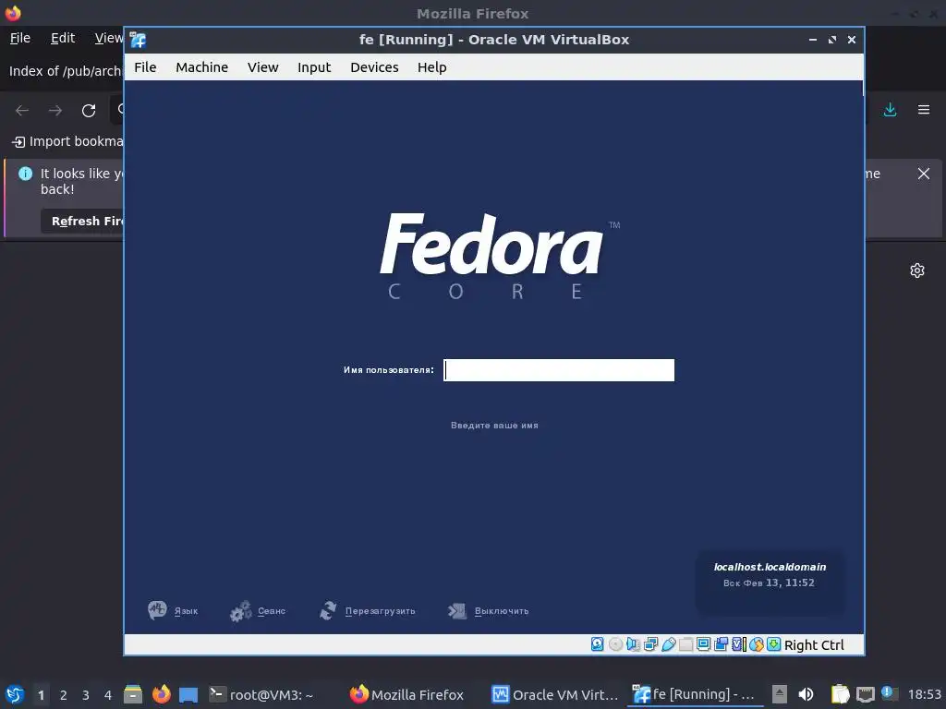Click the mouse integration icon in status bar
Image resolution: width=946 pixels, height=709 pixels.
point(757,644)
